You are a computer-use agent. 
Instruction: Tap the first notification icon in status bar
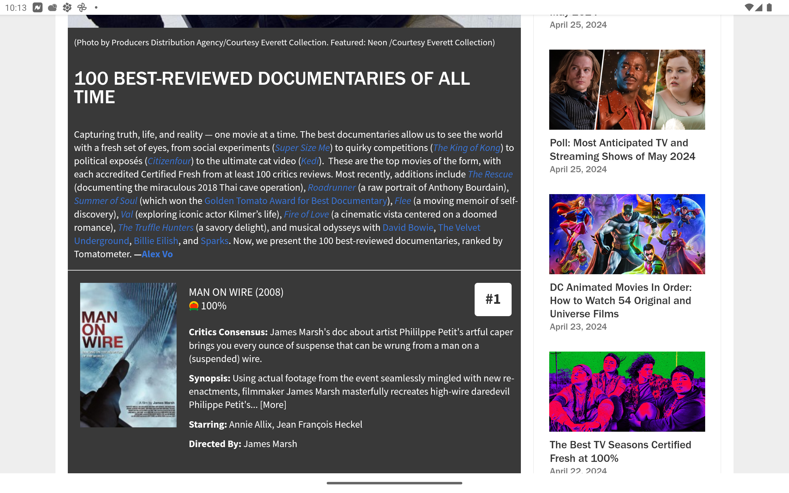pyautogui.click(x=38, y=7)
